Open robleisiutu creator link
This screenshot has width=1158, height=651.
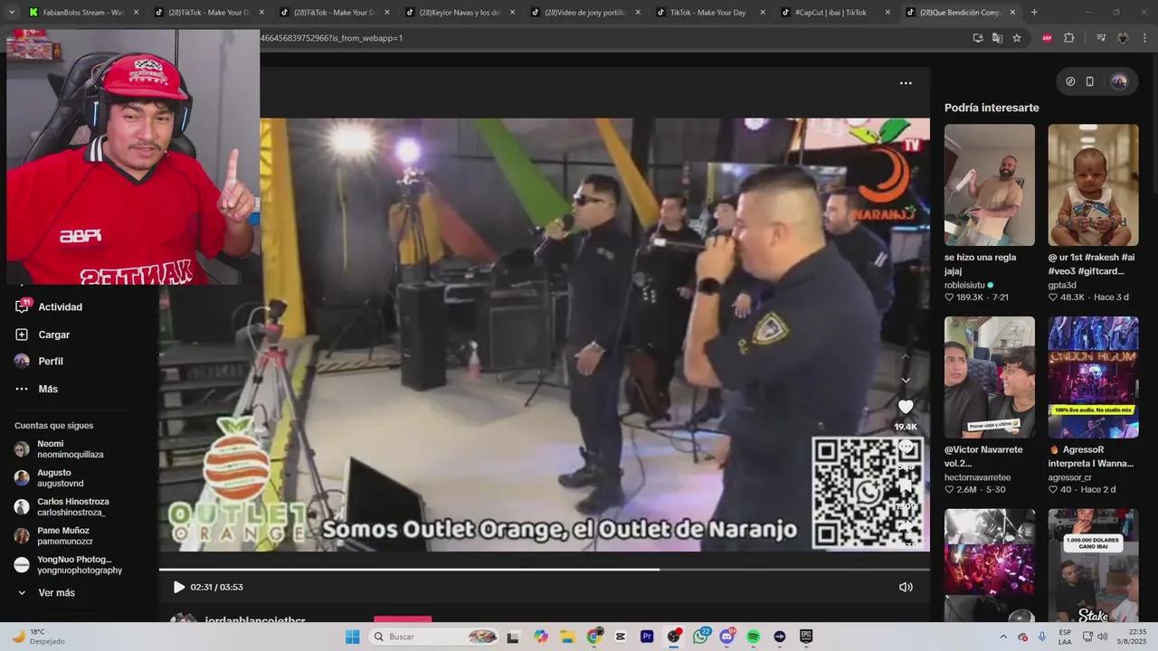tap(964, 285)
